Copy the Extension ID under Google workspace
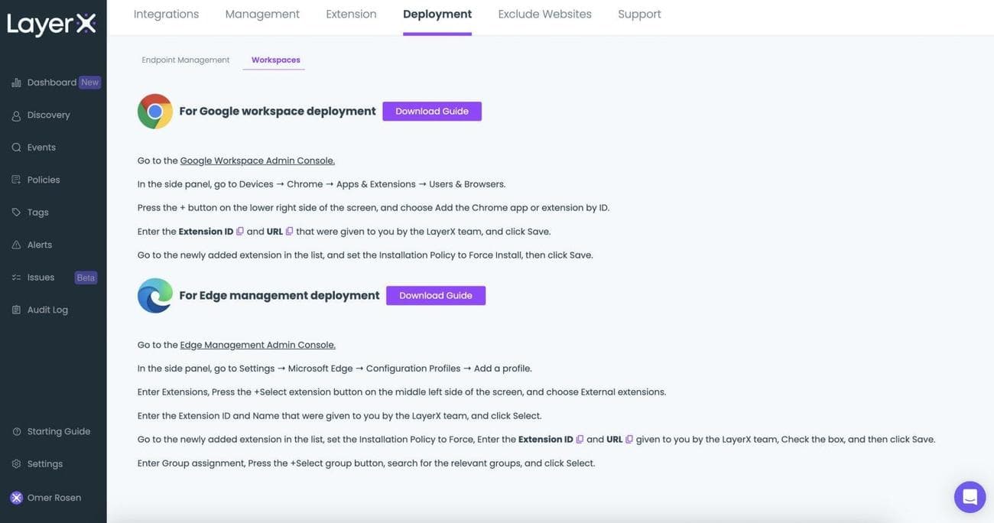Image resolution: width=994 pixels, height=523 pixels. (x=240, y=232)
